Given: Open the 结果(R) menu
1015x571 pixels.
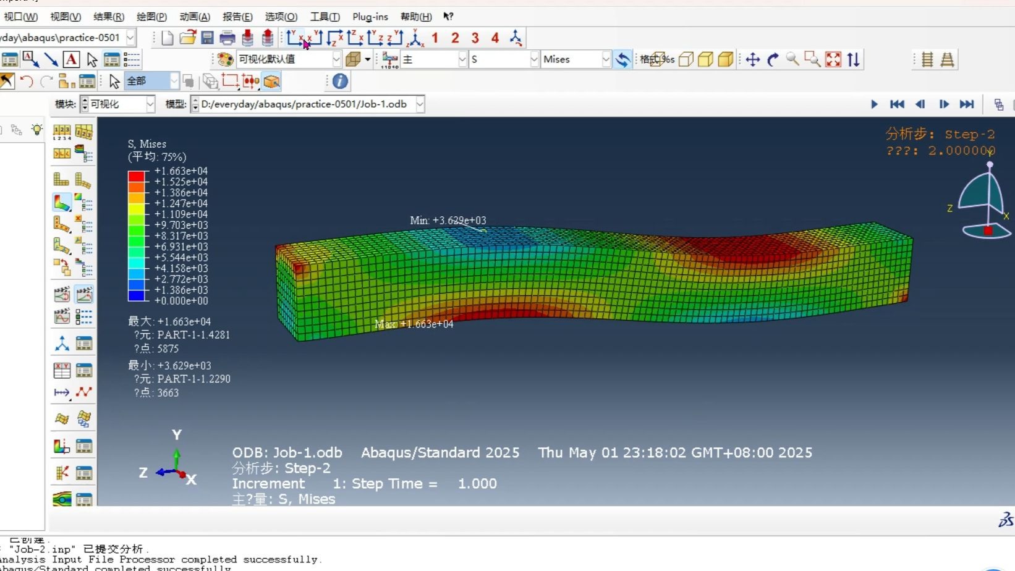Looking at the screenshot, I should [109, 17].
